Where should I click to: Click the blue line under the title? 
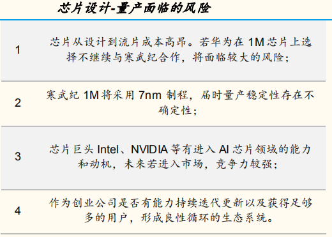point(166,20)
